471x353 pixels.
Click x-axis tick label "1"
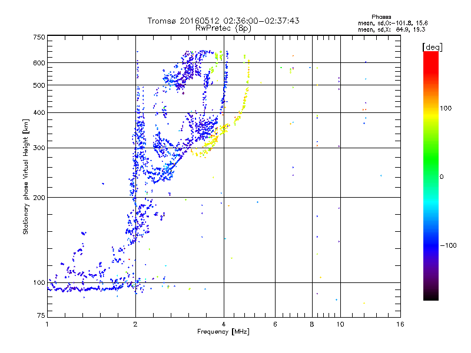click(47, 324)
